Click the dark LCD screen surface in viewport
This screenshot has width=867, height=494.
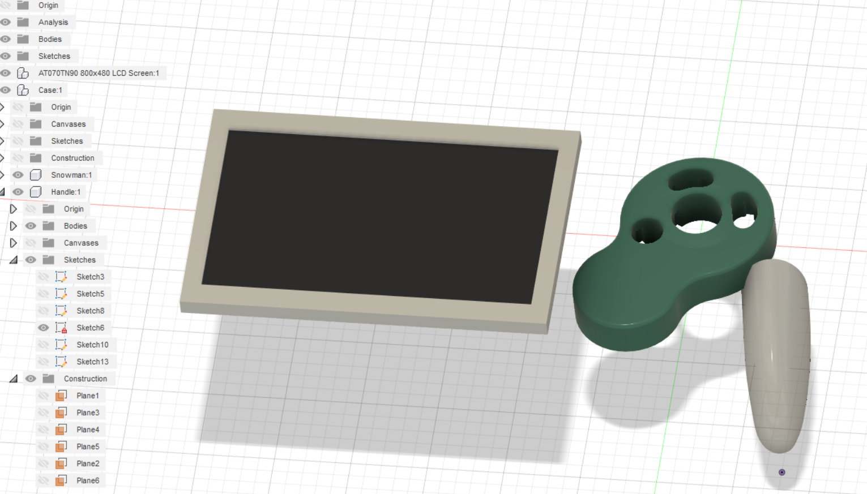click(379, 218)
